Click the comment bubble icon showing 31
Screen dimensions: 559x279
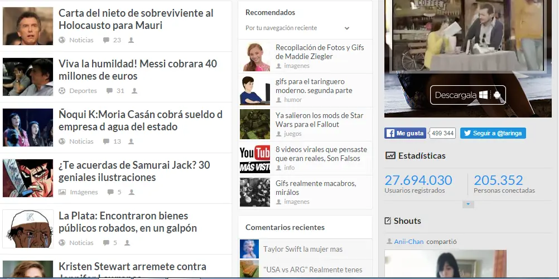109,91
